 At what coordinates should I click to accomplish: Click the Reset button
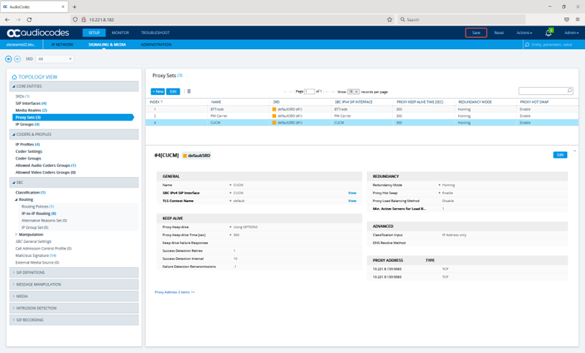pyautogui.click(x=499, y=33)
